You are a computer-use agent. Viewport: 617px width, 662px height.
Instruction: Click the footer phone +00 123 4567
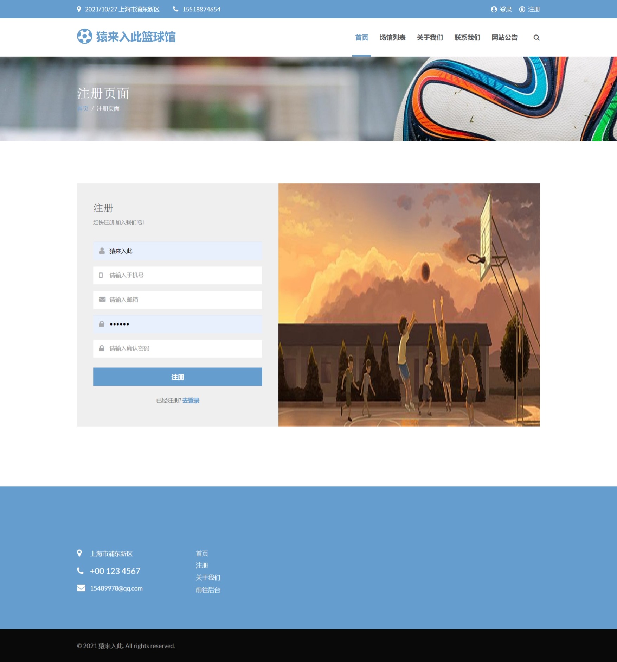[115, 571]
